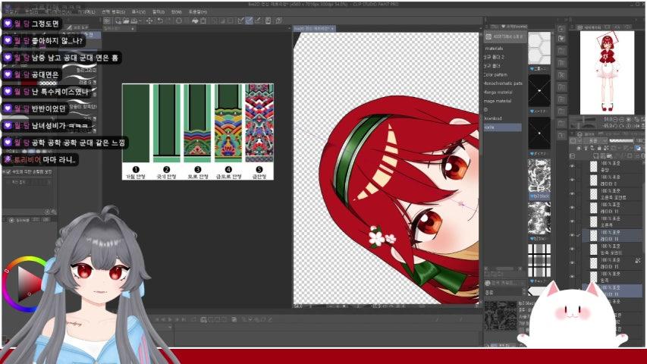Select the Manga material folder in the tree

pos(498,92)
